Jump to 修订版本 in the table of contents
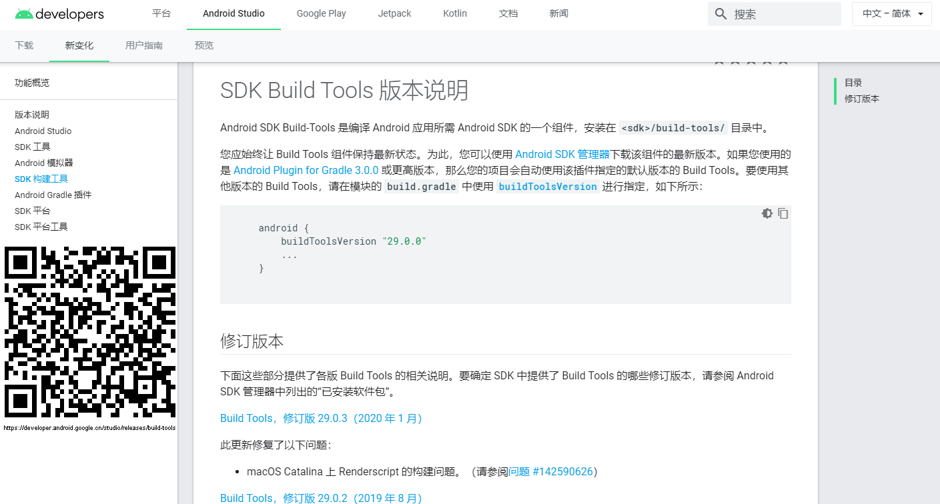The image size is (940, 504). 861,98
